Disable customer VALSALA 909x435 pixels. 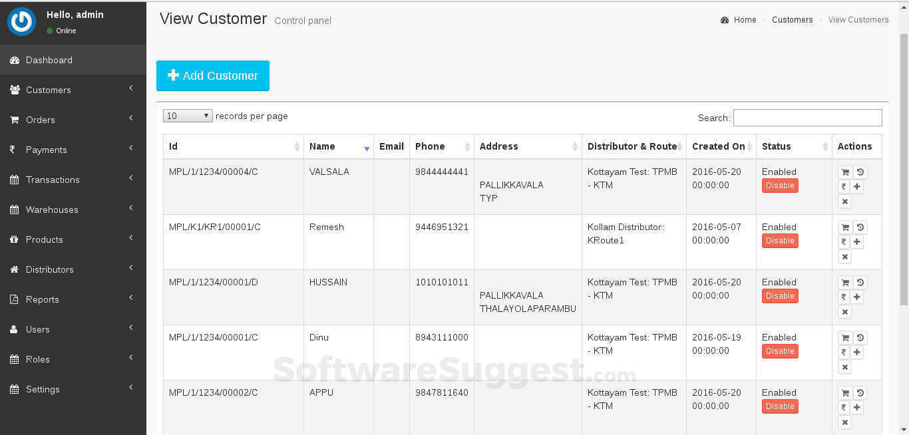pyautogui.click(x=780, y=186)
